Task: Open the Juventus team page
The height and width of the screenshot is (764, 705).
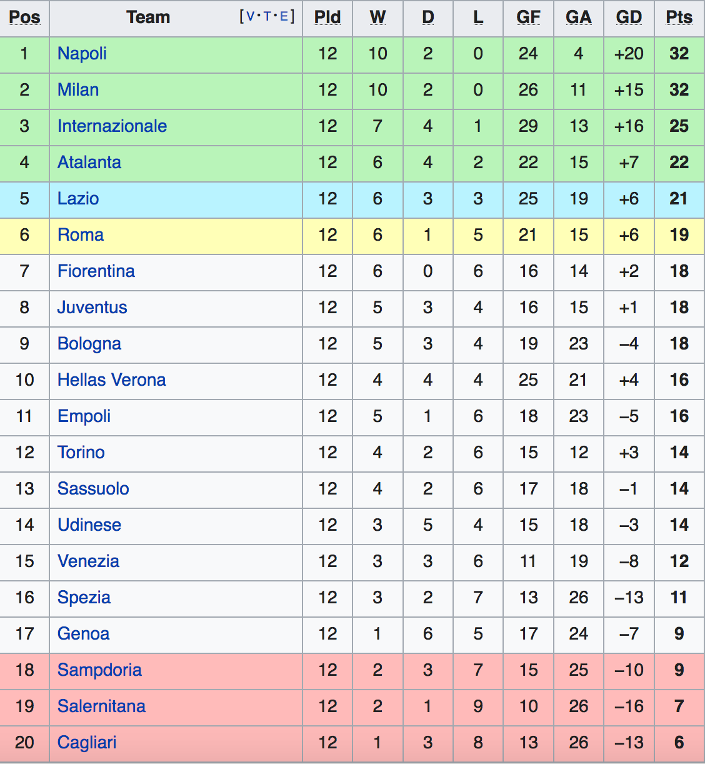Action: click(92, 308)
